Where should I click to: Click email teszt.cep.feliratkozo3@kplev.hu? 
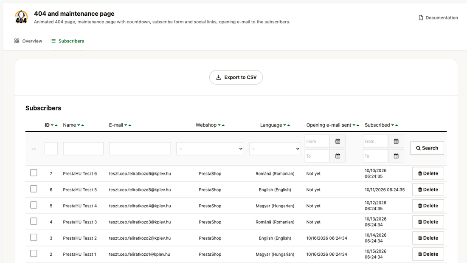tap(140, 222)
